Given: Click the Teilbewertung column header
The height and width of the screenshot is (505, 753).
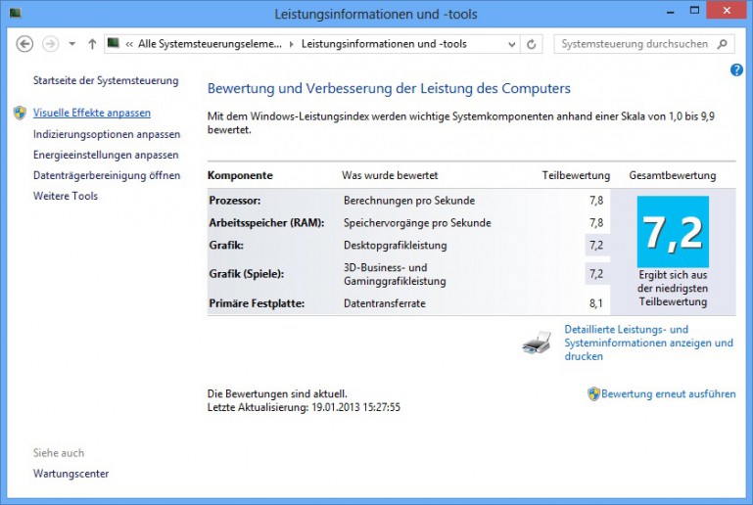Looking at the screenshot, I should [x=576, y=176].
